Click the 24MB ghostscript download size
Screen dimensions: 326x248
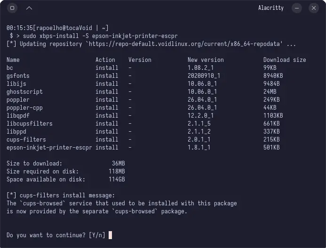point(270,91)
